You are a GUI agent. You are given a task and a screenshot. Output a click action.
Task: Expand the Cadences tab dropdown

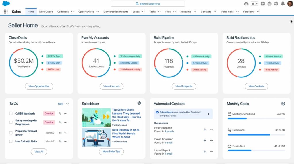(x=73, y=12)
